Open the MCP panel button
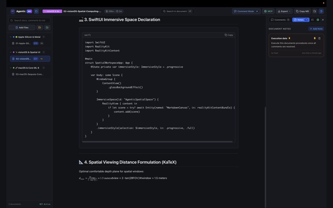The image size is (333, 208). 268,11
